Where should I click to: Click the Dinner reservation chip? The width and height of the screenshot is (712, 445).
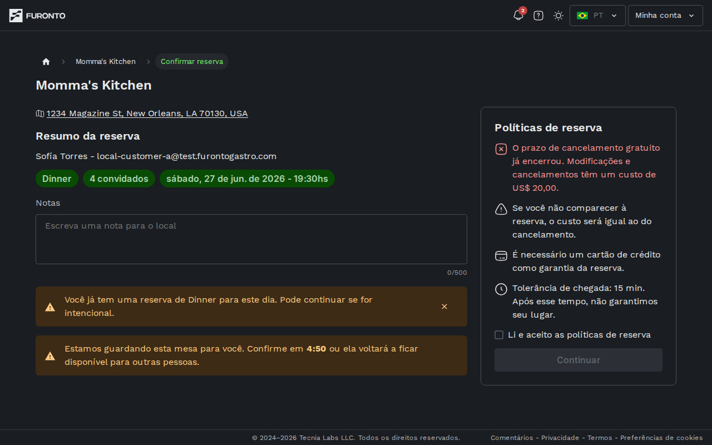[57, 179]
